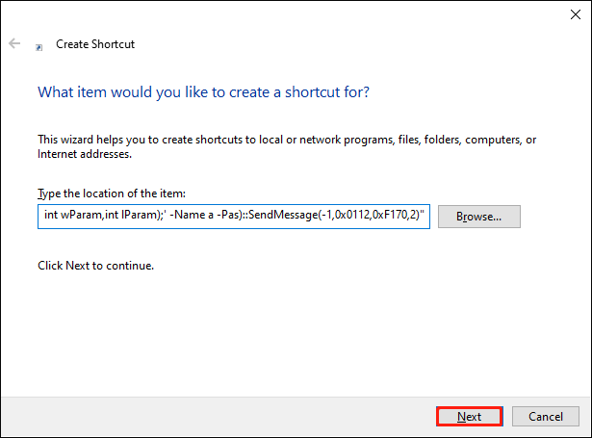
Task: Click the Browse button
Action: coord(478,217)
